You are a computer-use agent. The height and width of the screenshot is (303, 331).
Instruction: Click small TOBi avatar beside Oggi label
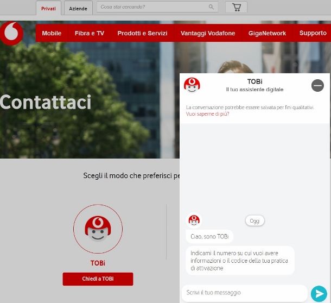(194, 220)
